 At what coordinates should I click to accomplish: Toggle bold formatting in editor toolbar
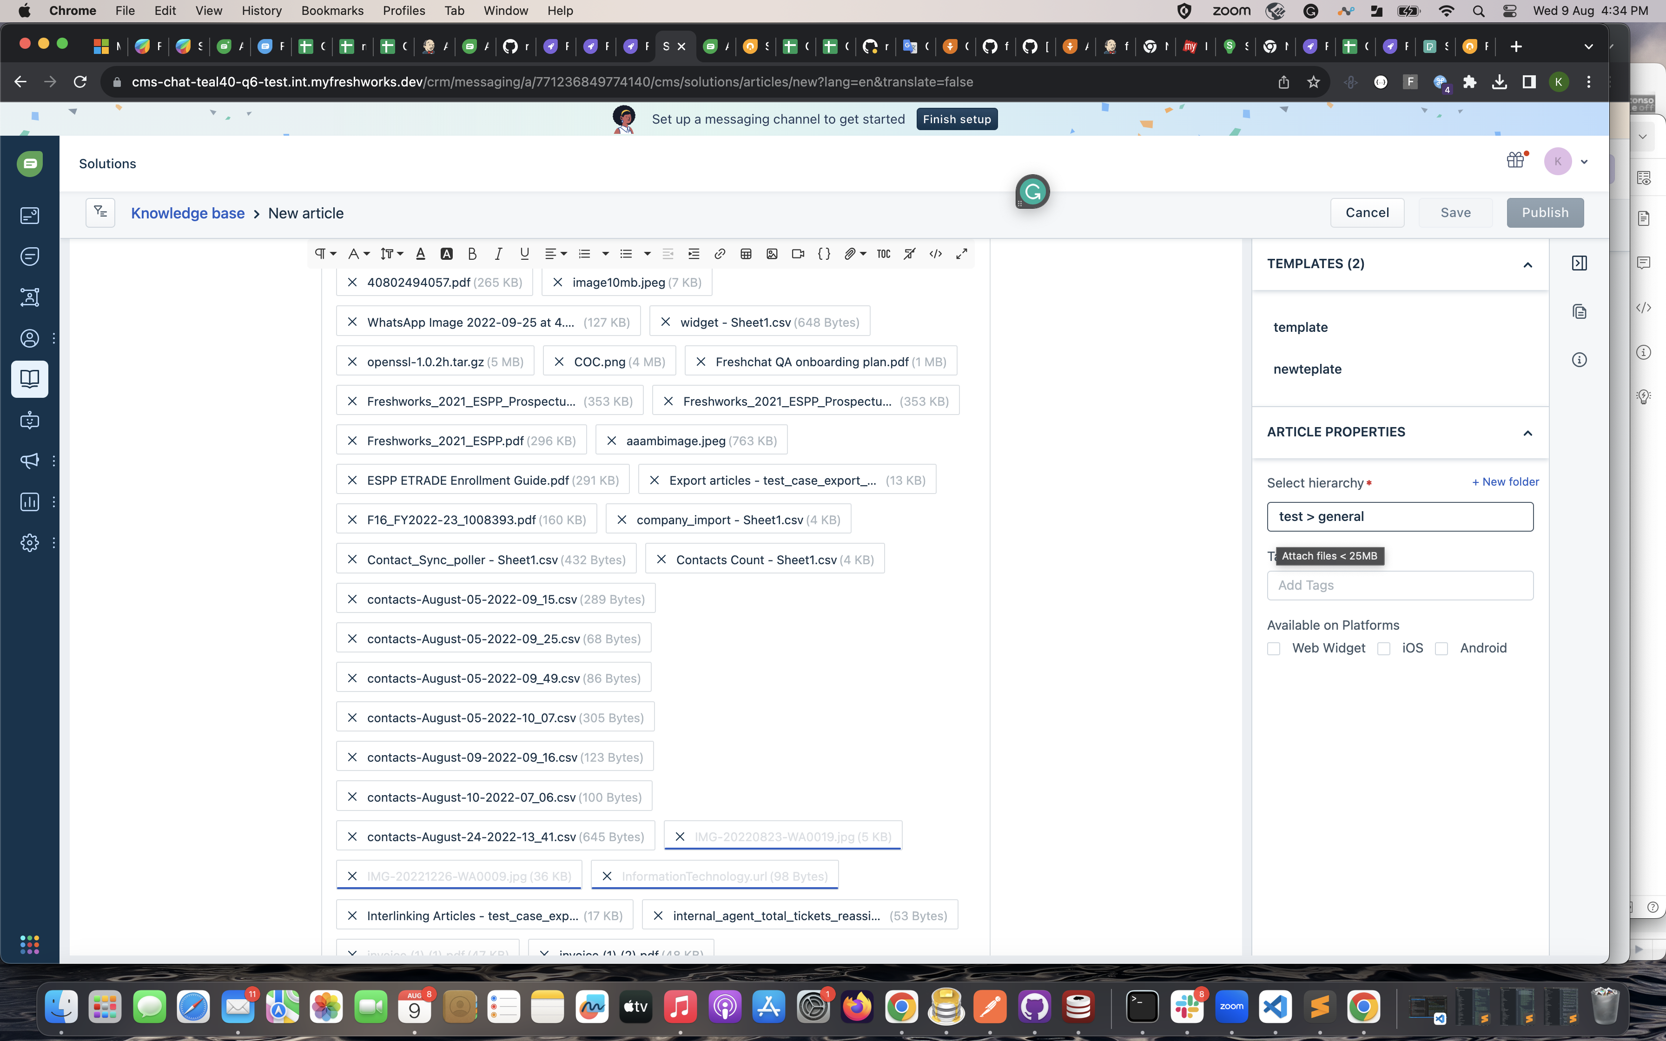coord(472,254)
